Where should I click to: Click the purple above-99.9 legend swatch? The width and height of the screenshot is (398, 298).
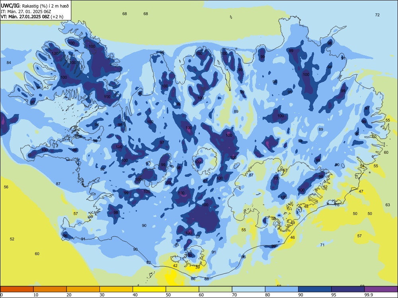[x=381, y=289]
